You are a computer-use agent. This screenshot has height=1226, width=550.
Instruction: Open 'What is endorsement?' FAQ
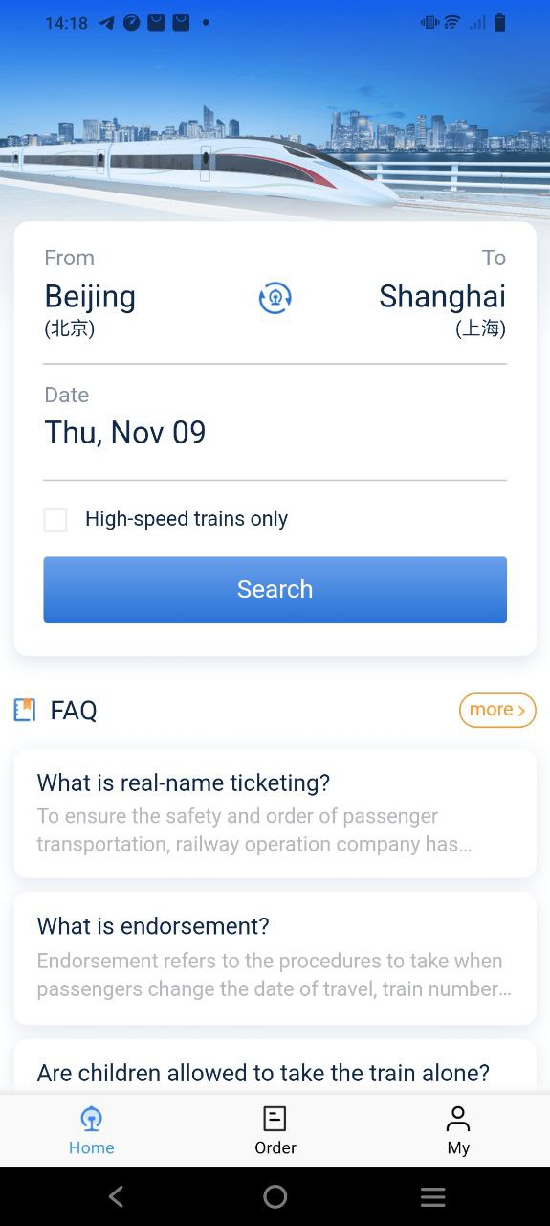[x=275, y=958]
